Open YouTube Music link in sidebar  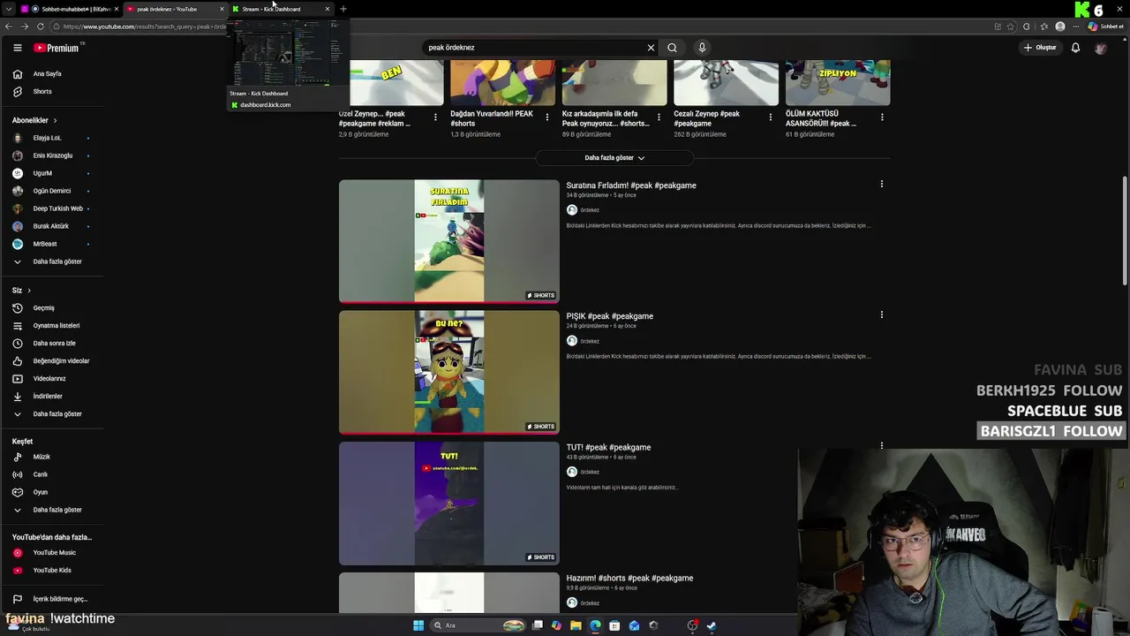click(53, 553)
